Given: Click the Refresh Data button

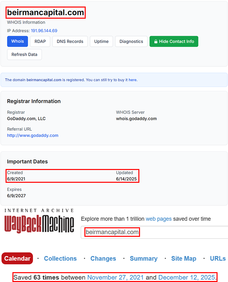Looking at the screenshot, I should click(x=25, y=54).
